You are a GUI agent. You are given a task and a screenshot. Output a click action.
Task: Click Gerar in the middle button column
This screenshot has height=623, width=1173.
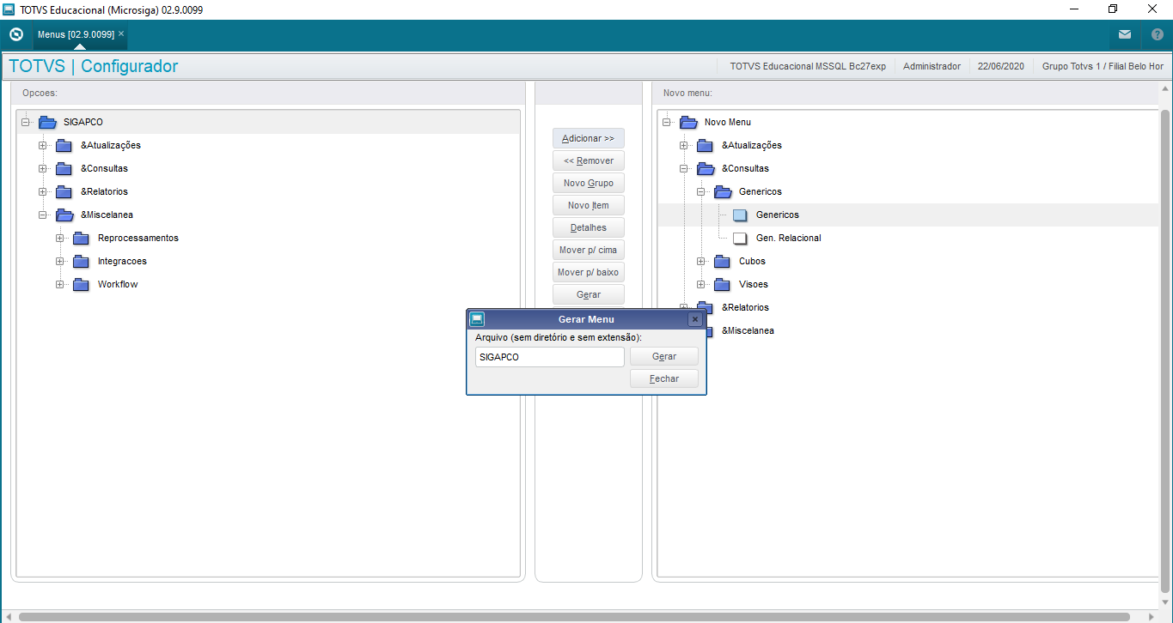coord(589,294)
